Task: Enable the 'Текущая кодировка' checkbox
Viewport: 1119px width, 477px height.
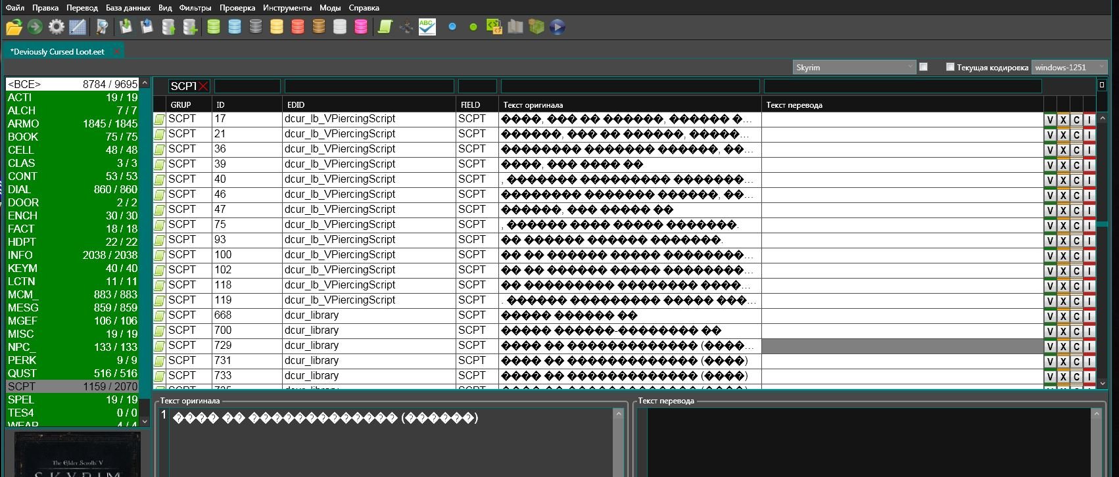Action: (949, 67)
